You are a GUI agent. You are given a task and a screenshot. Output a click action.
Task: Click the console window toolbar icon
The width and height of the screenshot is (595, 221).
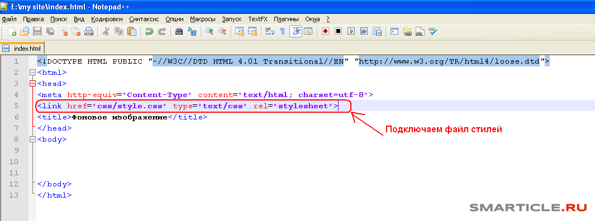click(x=394, y=31)
